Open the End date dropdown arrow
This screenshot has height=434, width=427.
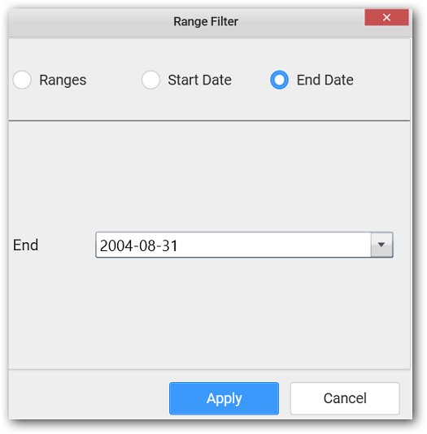pos(381,245)
